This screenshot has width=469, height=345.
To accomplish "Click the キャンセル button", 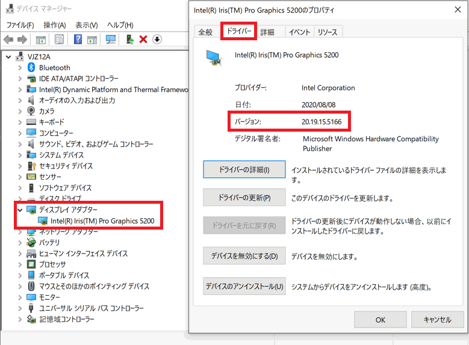I will pyautogui.click(x=437, y=320).
